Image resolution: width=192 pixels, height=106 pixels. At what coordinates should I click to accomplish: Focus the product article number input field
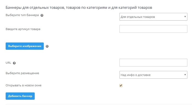[x=153, y=29]
